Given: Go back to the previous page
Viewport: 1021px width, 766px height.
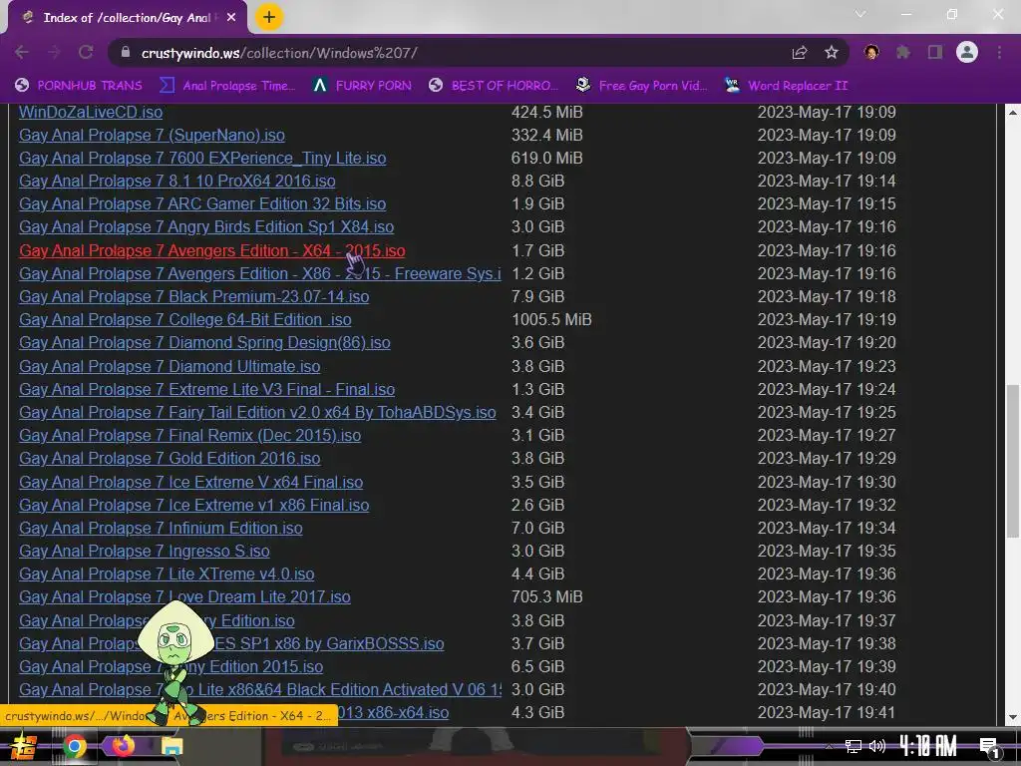Looking at the screenshot, I should tap(22, 52).
